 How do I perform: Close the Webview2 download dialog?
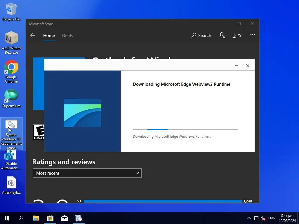[x=248, y=66]
